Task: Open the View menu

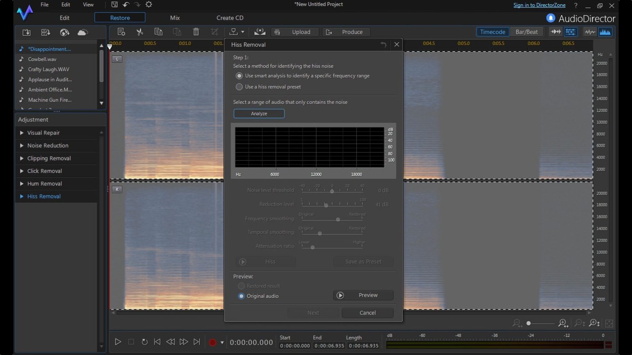Action: click(88, 5)
